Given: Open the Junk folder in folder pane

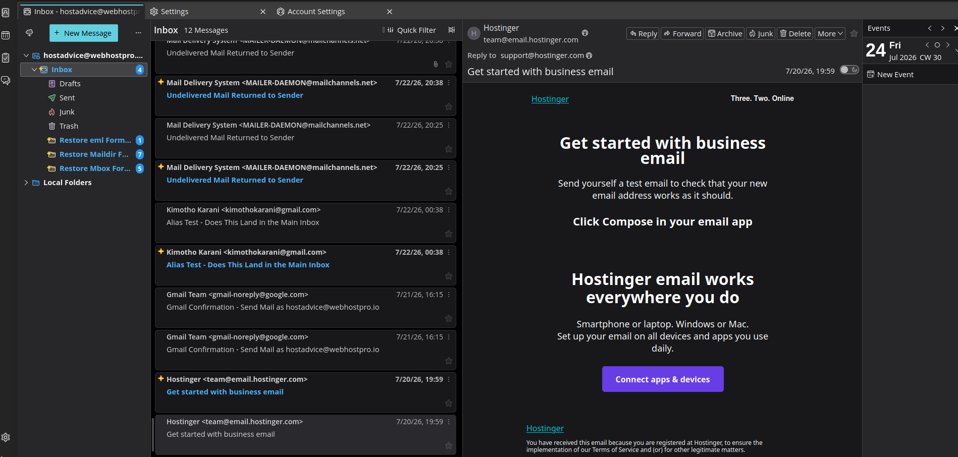Looking at the screenshot, I should pyautogui.click(x=67, y=112).
